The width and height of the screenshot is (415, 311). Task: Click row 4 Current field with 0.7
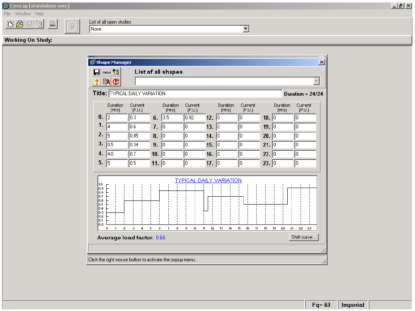point(139,154)
